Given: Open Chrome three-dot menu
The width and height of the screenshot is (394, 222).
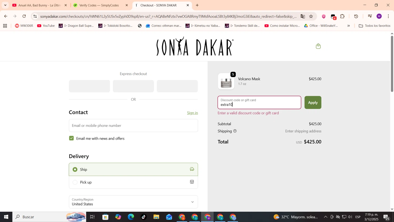Looking at the screenshot, I should (388, 16).
